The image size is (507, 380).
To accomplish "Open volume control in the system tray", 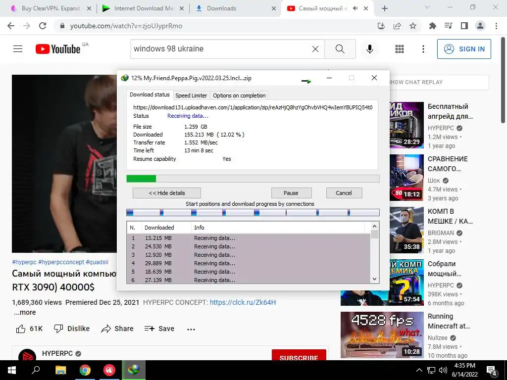I will click(x=443, y=370).
